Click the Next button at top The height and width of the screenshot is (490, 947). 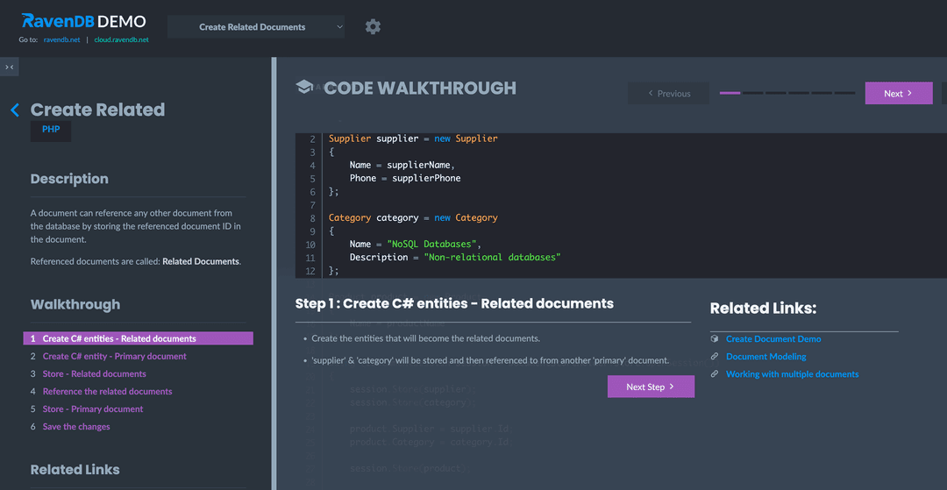click(x=899, y=94)
